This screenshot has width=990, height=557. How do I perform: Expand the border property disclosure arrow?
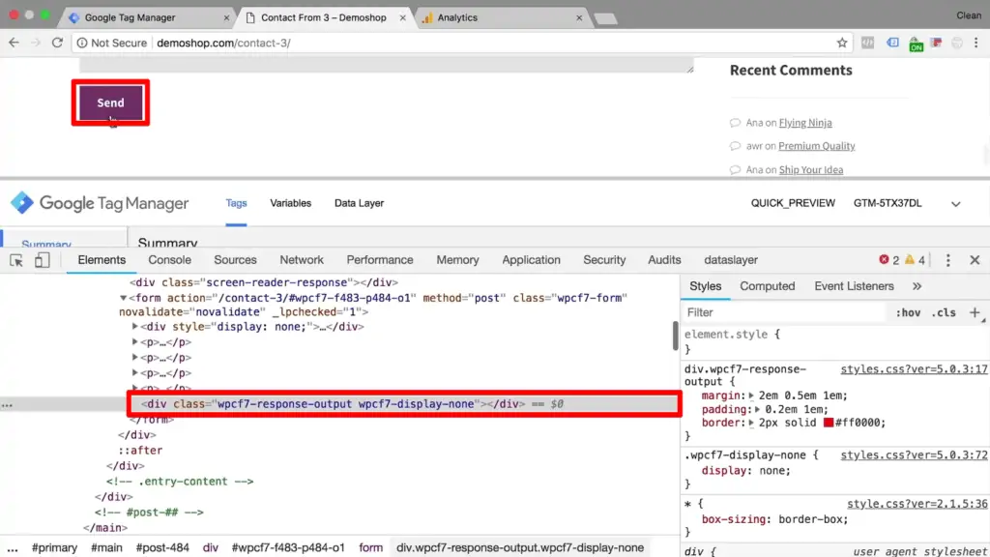tap(750, 423)
